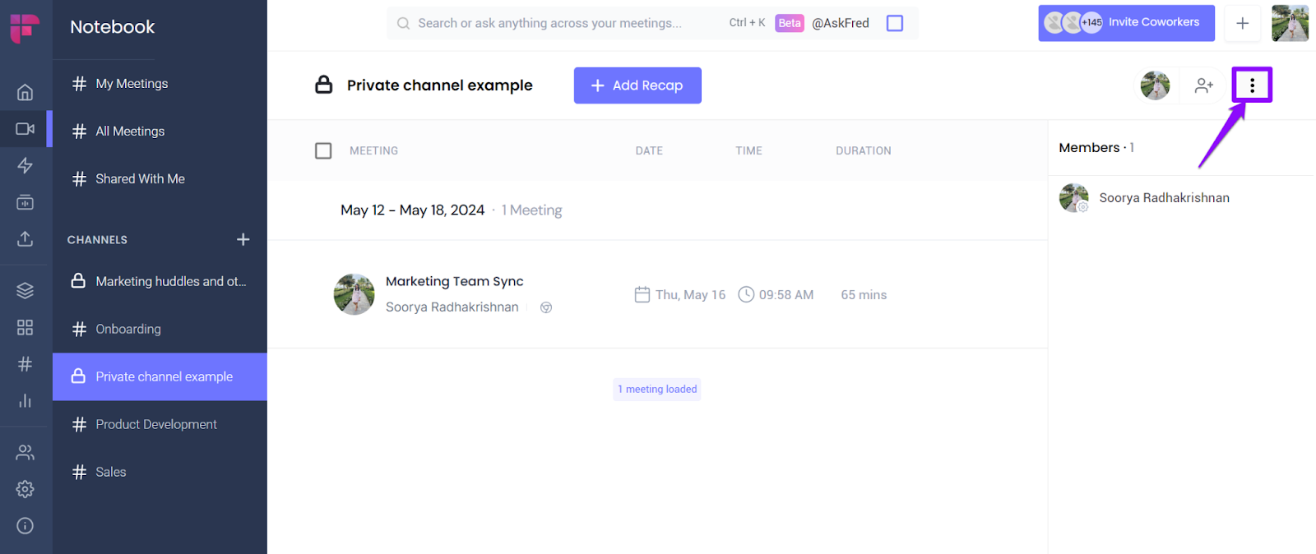Open the settings gear icon
Image resolution: width=1316 pixels, height=554 pixels.
point(25,489)
